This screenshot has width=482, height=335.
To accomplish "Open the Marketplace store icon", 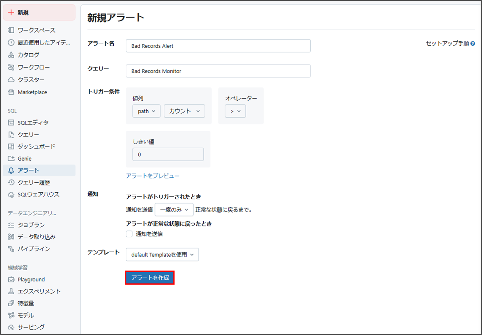I will [11, 92].
